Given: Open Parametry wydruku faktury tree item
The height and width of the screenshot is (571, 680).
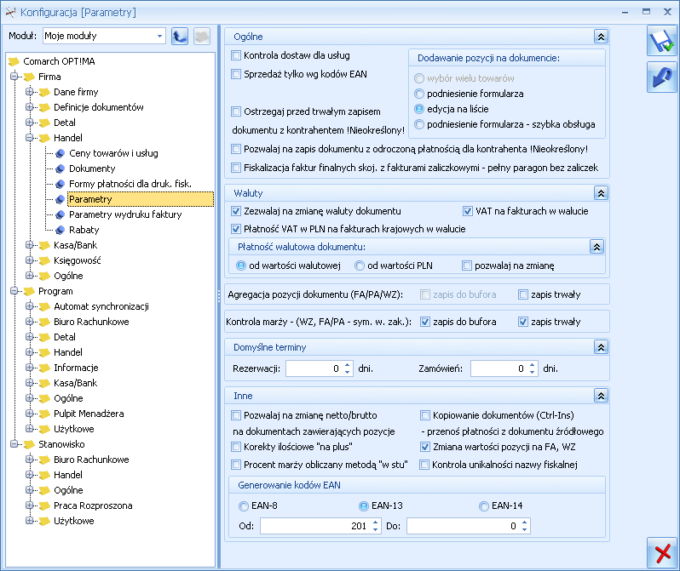Looking at the screenshot, I should 125,214.
